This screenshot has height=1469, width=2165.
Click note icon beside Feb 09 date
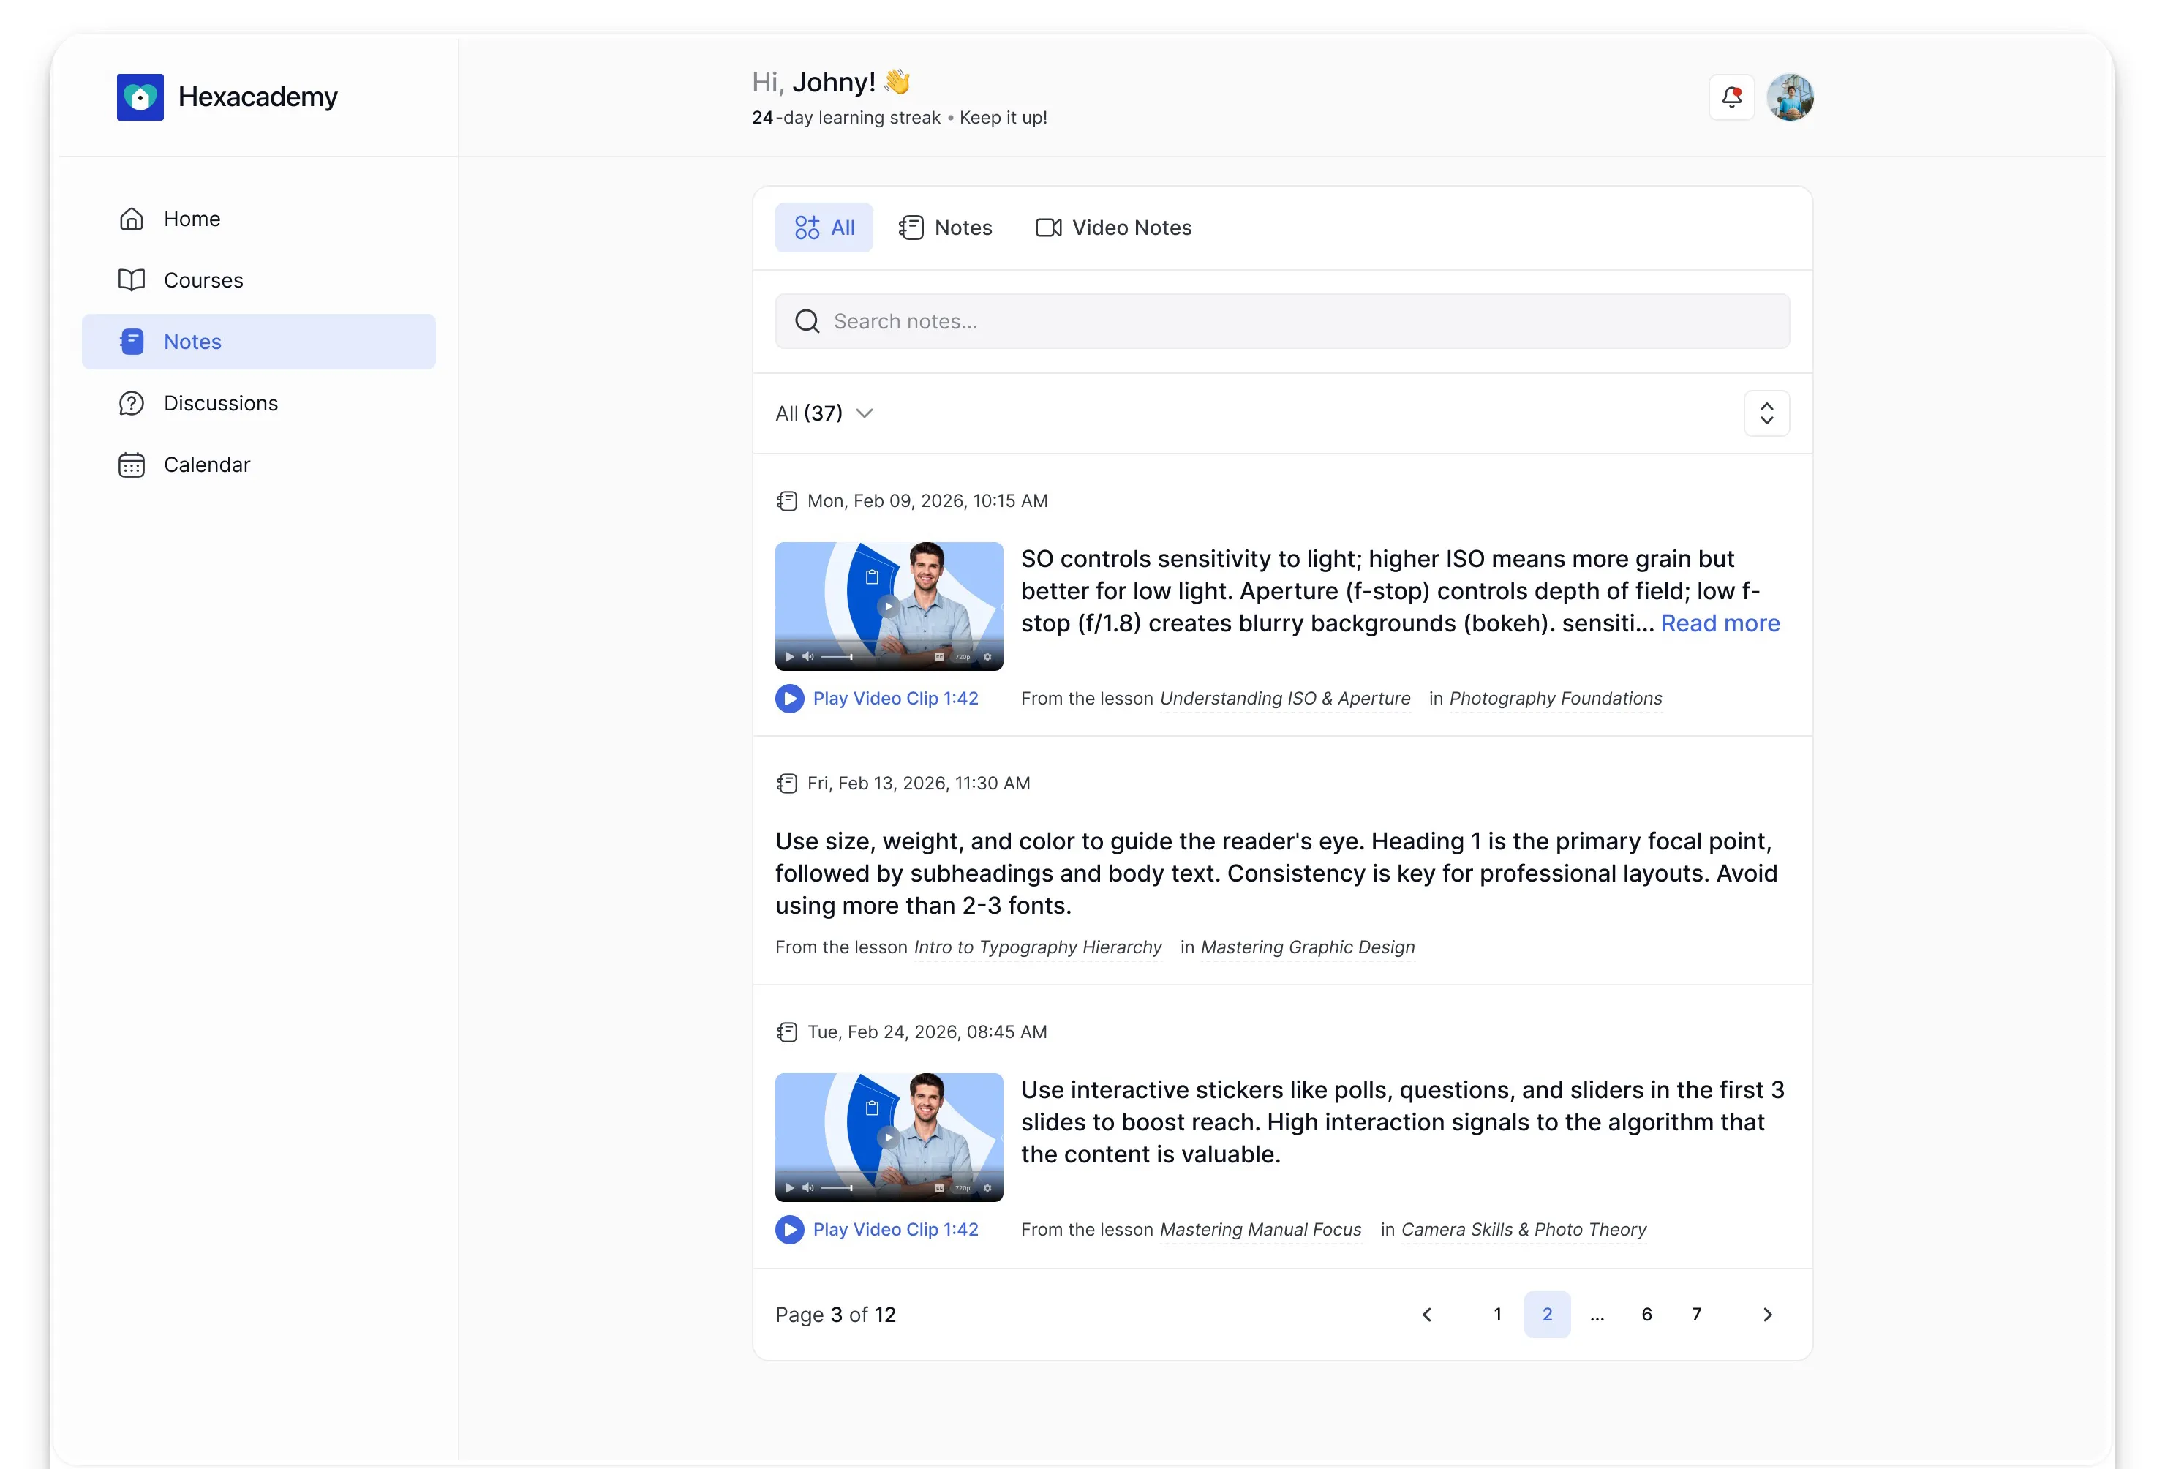787,501
